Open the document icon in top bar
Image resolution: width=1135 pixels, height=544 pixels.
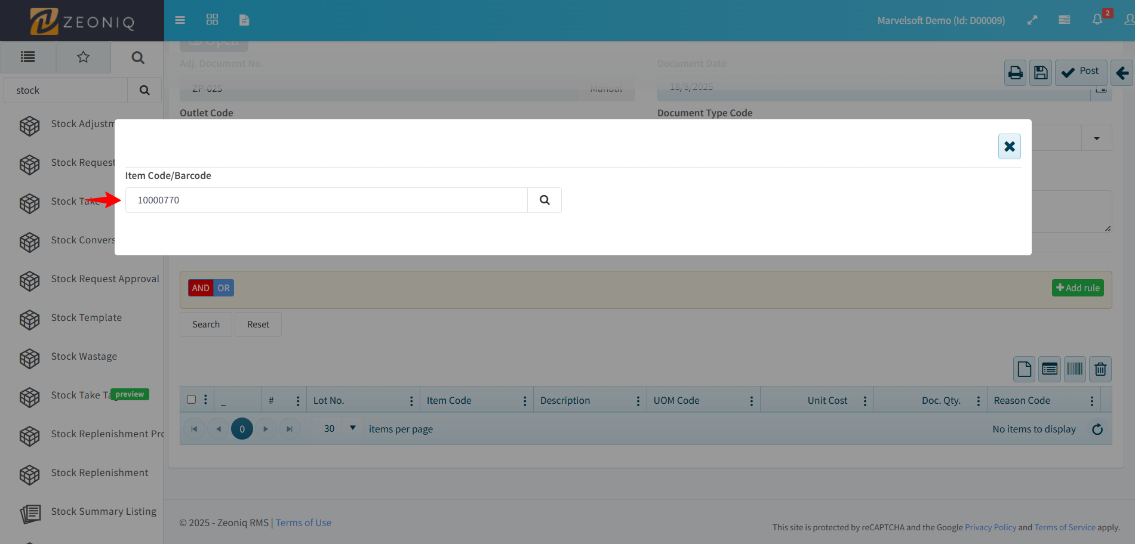pos(244,20)
